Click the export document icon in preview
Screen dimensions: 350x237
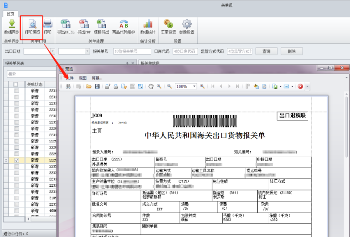(275, 86)
